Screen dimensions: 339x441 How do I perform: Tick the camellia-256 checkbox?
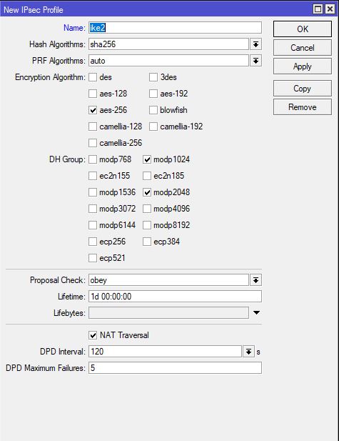point(93,143)
